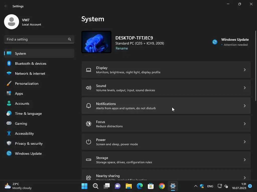
Task: Show hidden tray icons arrow
Action: 196,186
